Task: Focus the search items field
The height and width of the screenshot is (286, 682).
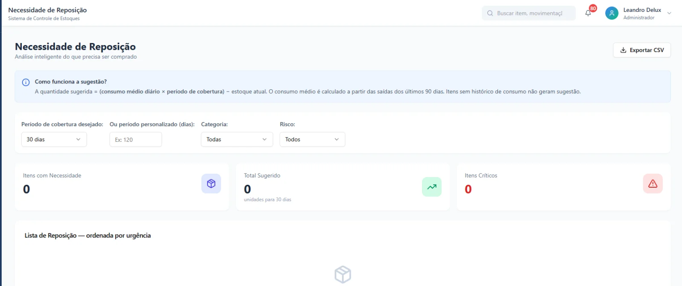Action: [x=529, y=13]
